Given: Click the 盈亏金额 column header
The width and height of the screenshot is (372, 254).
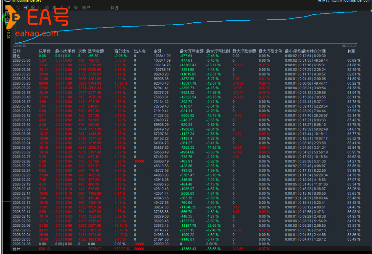Looking at the screenshot, I should point(96,51).
